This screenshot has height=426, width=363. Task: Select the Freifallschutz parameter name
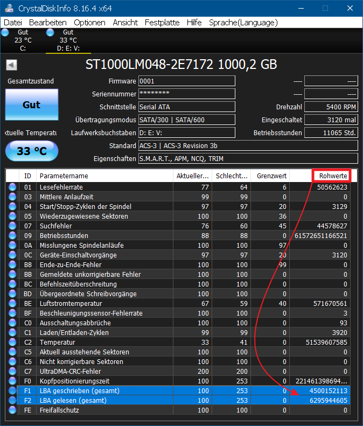tap(59, 410)
